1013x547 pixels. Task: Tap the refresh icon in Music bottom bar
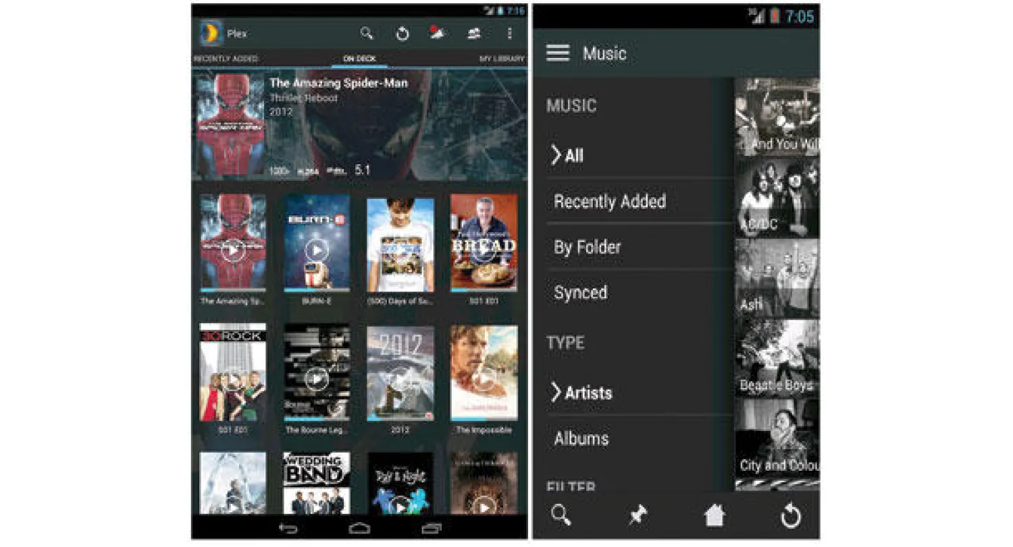[x=790, y=517]
